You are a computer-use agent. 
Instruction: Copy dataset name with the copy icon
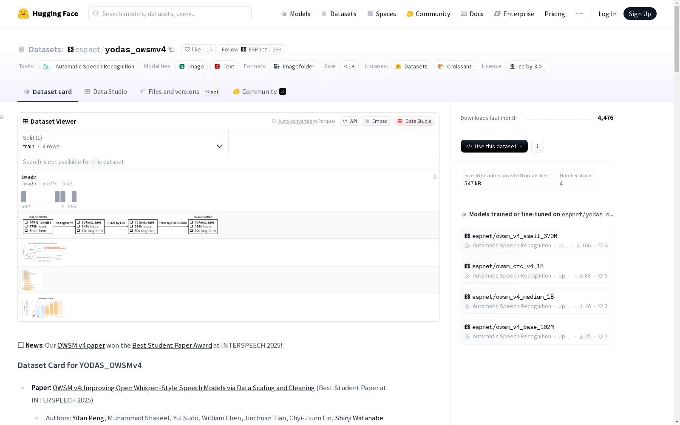coord(172,49)
